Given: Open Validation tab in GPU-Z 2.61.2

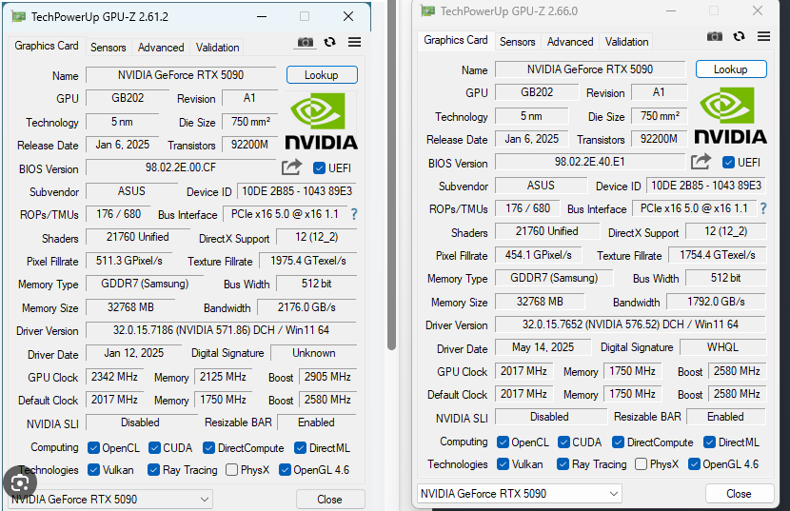Looking at the screenshot, I should [x=218, y=48].
